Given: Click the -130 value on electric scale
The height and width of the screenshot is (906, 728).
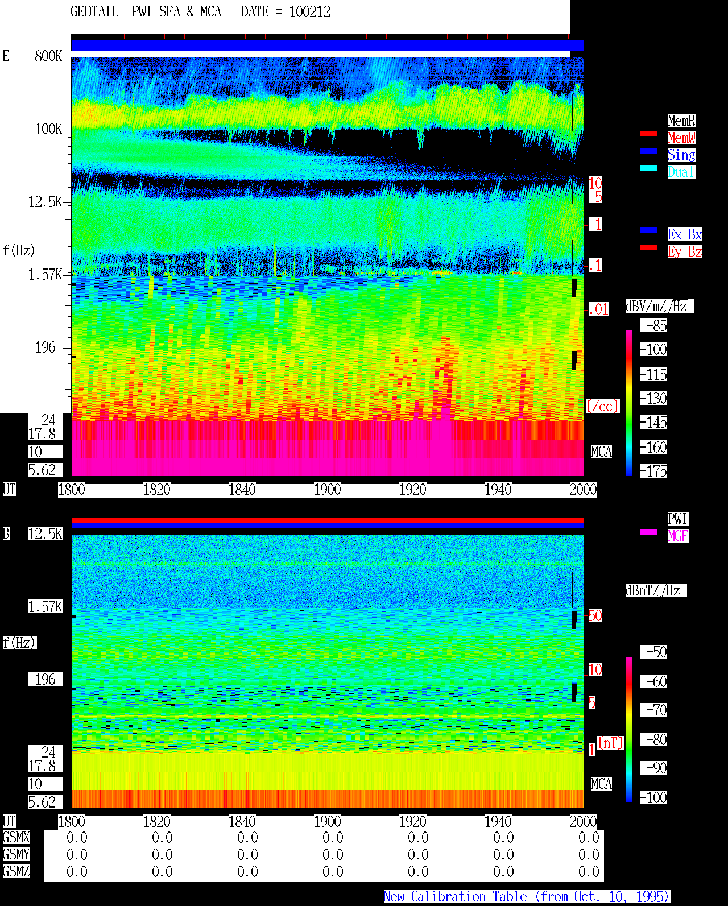Looking at the screenshot, I should (653, 398).
